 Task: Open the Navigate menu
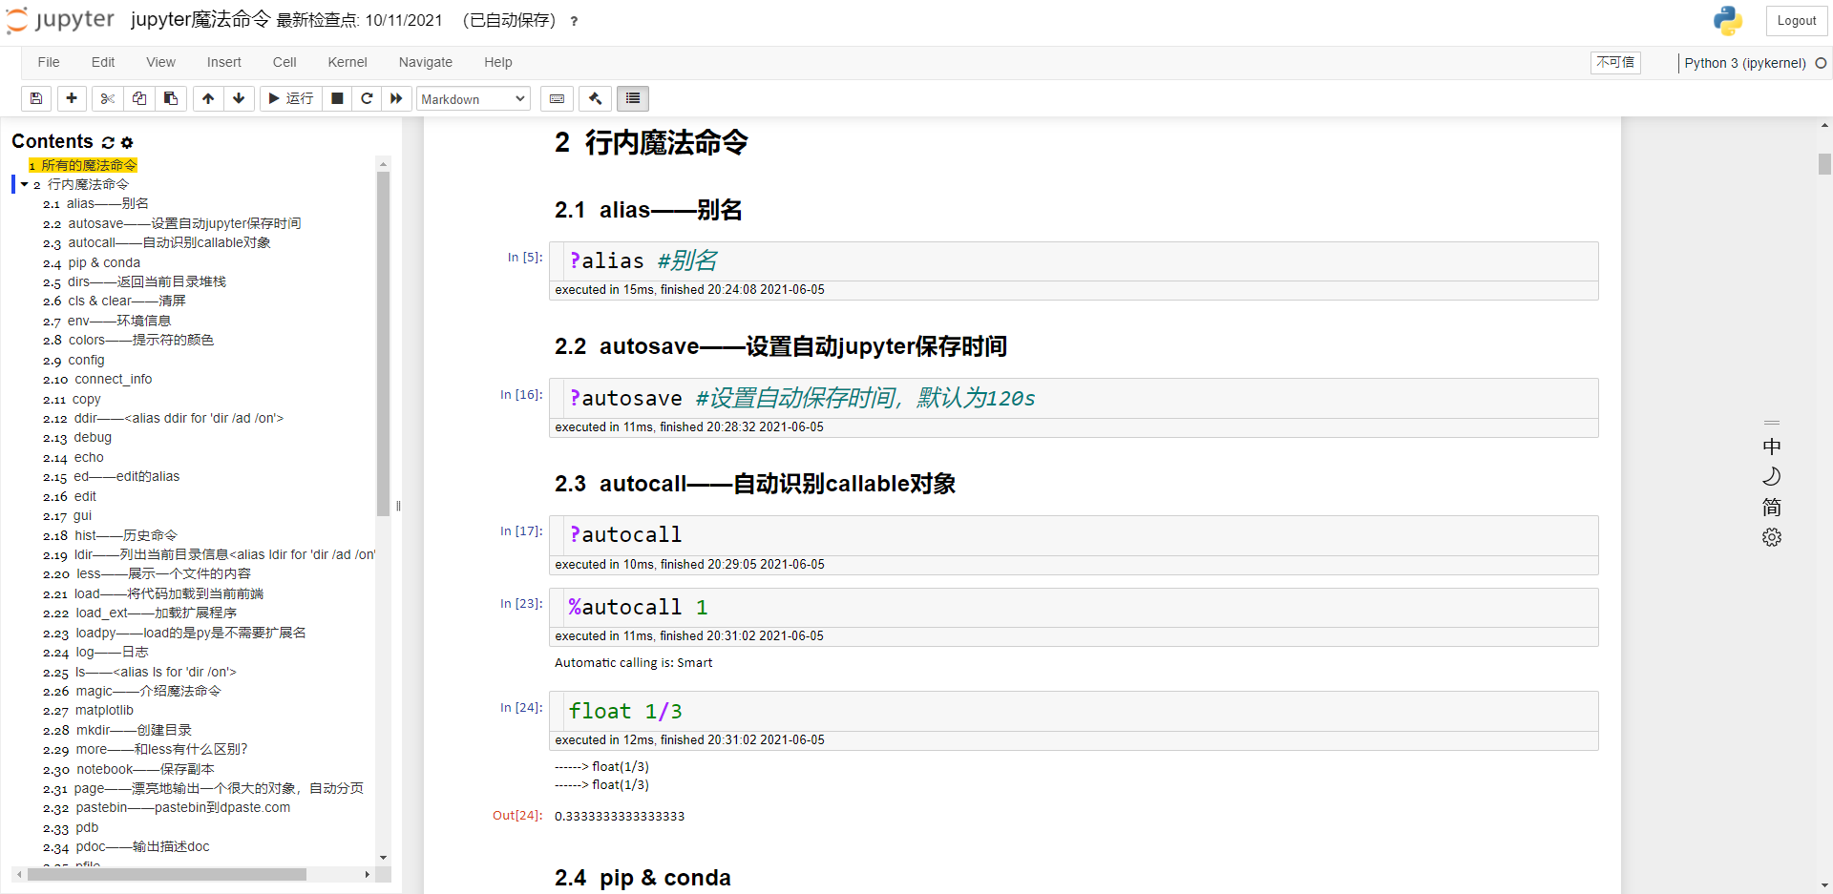click(x=425, y=62)
